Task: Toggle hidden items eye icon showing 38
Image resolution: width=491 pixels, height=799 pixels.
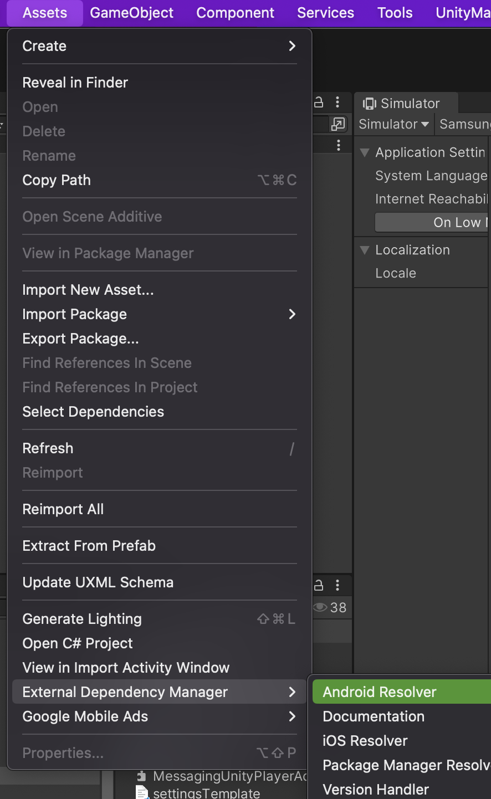Action: click(x=320, y=607)
